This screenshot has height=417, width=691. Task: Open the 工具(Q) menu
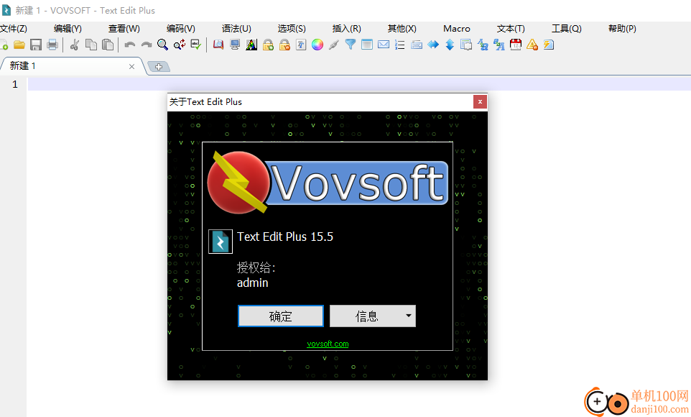tap(566, 29)
